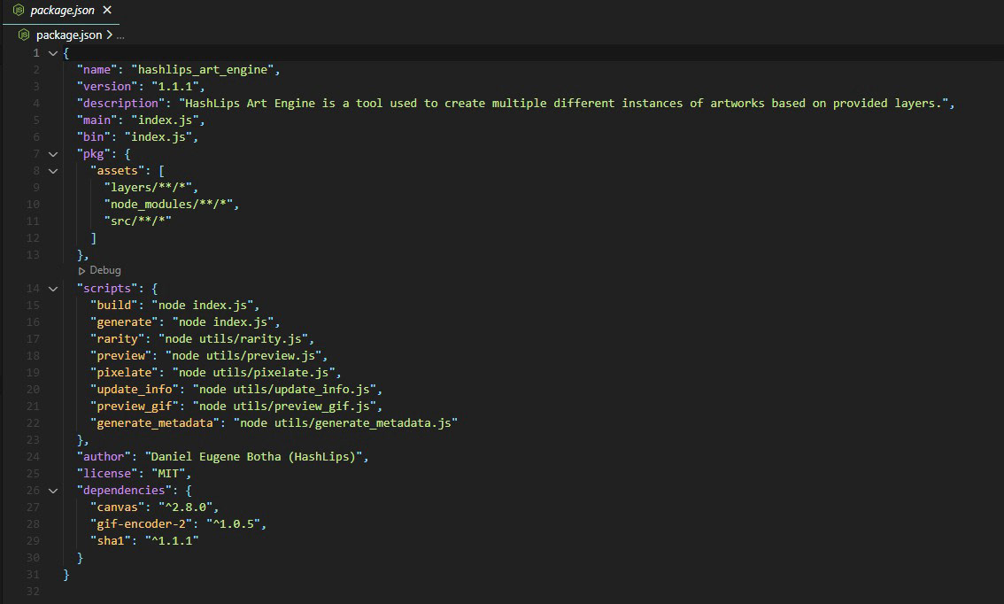
Task: Click the "node utils/rarity.js" value
Action: point(233,339)
